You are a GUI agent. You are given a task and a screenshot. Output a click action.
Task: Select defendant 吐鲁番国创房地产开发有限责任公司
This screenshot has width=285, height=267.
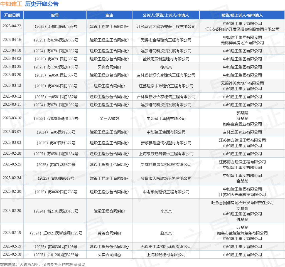(242, 203)
